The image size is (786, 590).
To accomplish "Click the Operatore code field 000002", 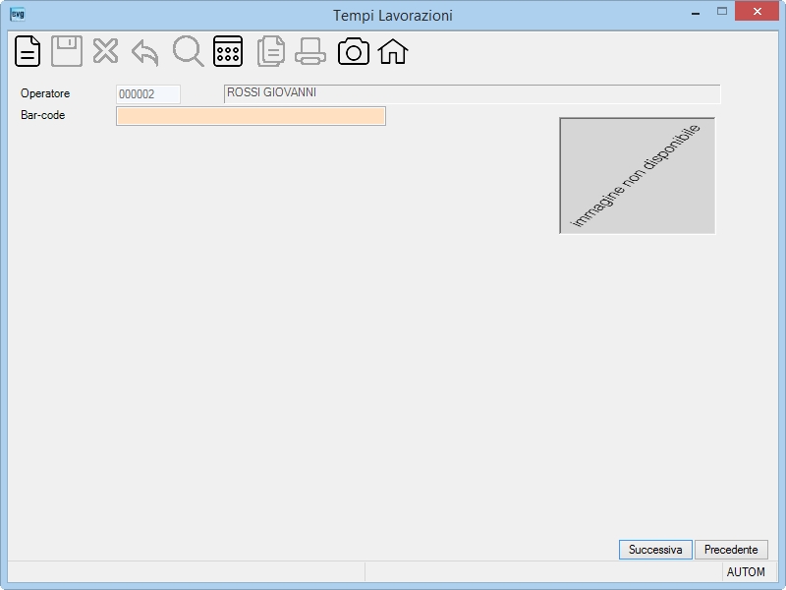I will click(148, 94).
